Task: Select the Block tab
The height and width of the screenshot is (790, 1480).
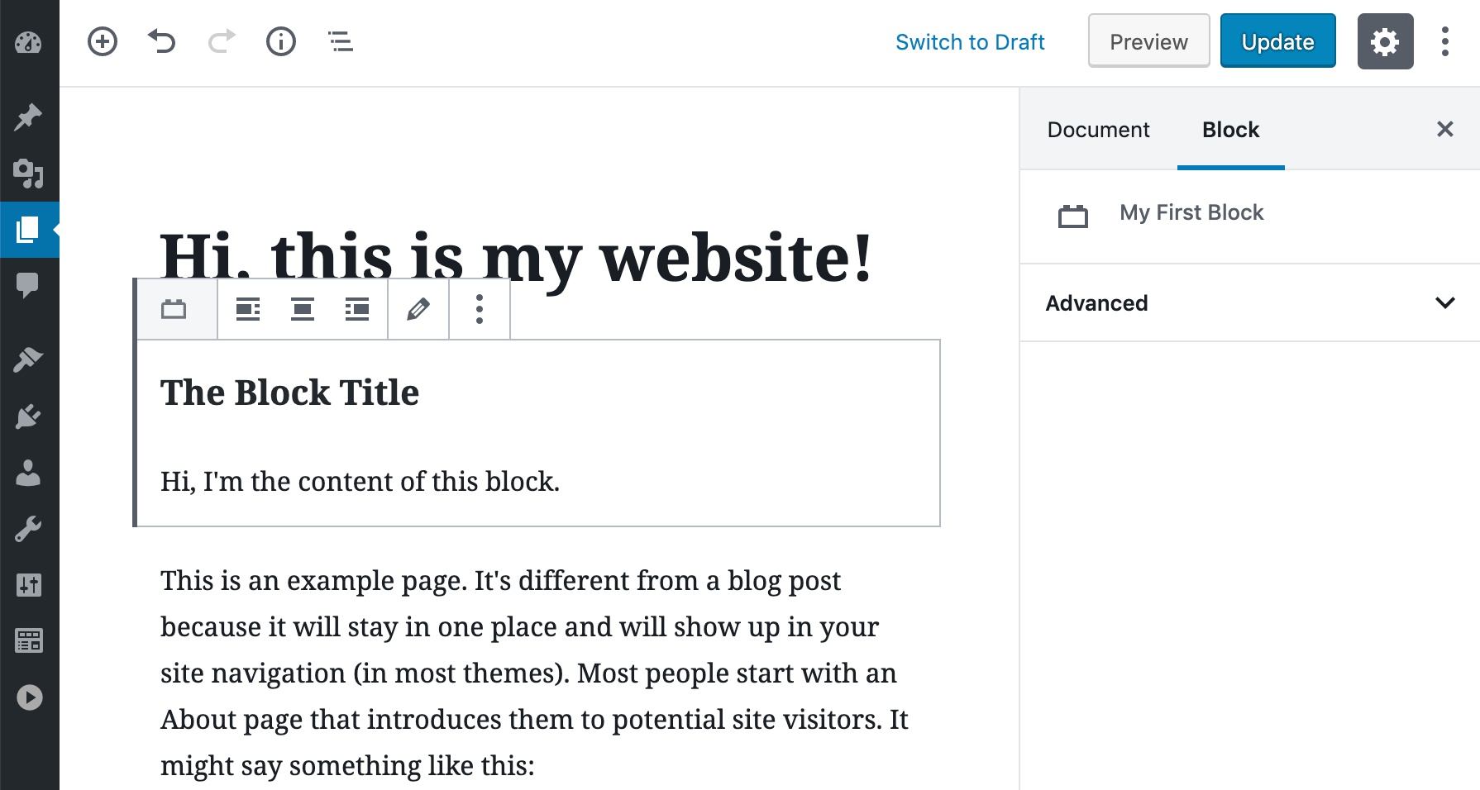Action: point(1230,130)
